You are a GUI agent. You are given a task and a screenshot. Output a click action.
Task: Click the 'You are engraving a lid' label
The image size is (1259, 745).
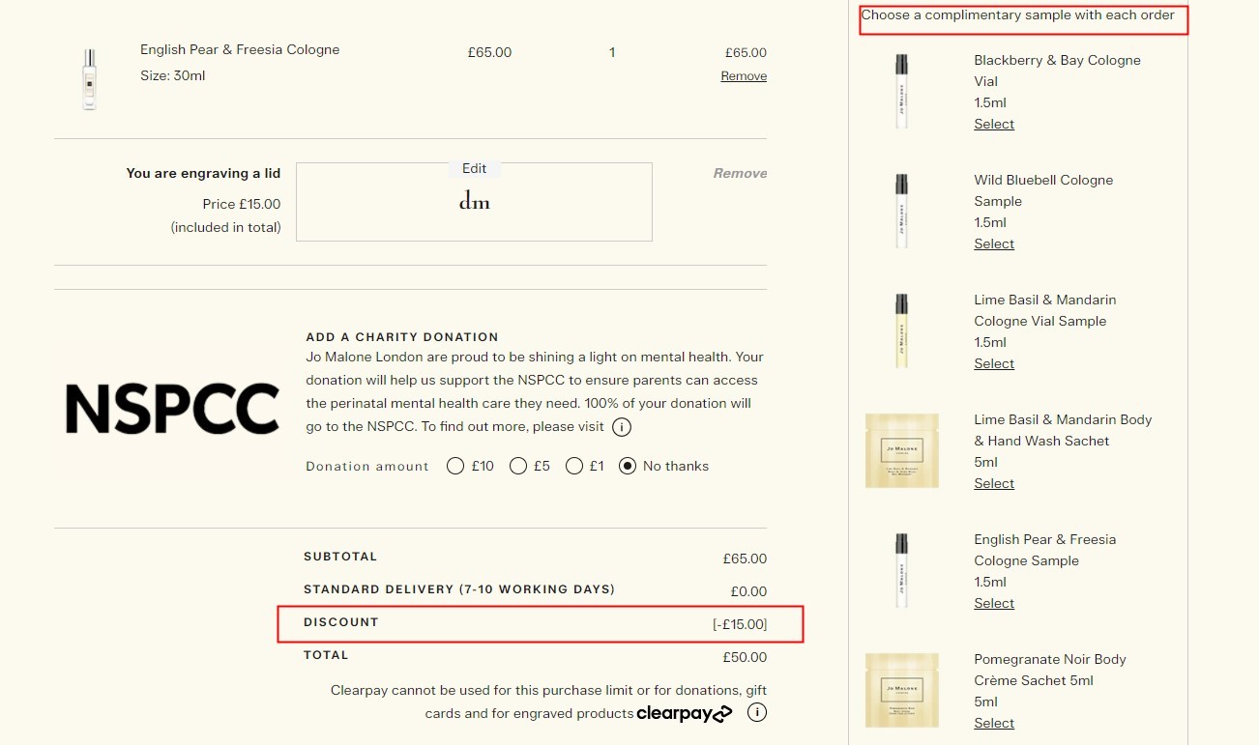[203, 173]
